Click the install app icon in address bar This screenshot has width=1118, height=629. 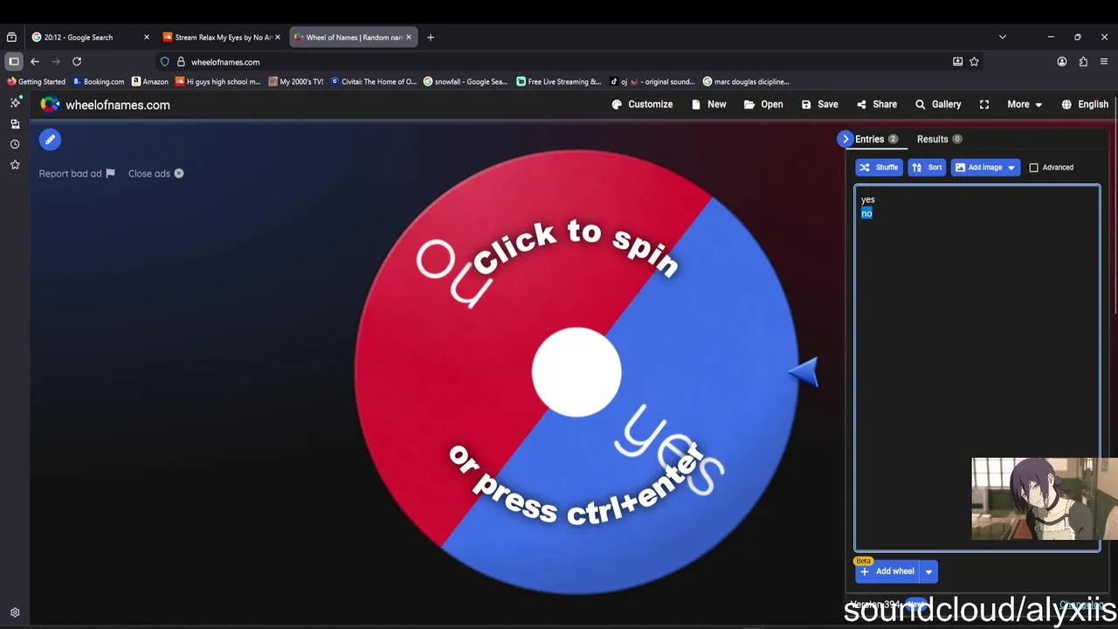point(957,62)
